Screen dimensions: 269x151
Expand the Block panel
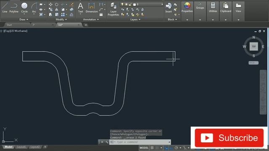click(172, 20)
